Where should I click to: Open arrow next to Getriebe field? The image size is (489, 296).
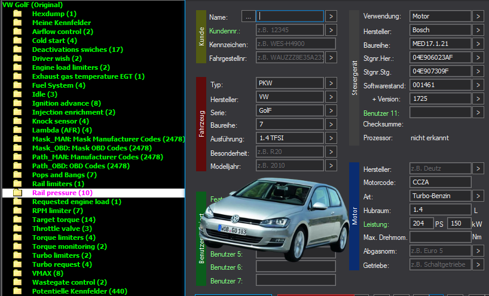click(x=478, y=264)
